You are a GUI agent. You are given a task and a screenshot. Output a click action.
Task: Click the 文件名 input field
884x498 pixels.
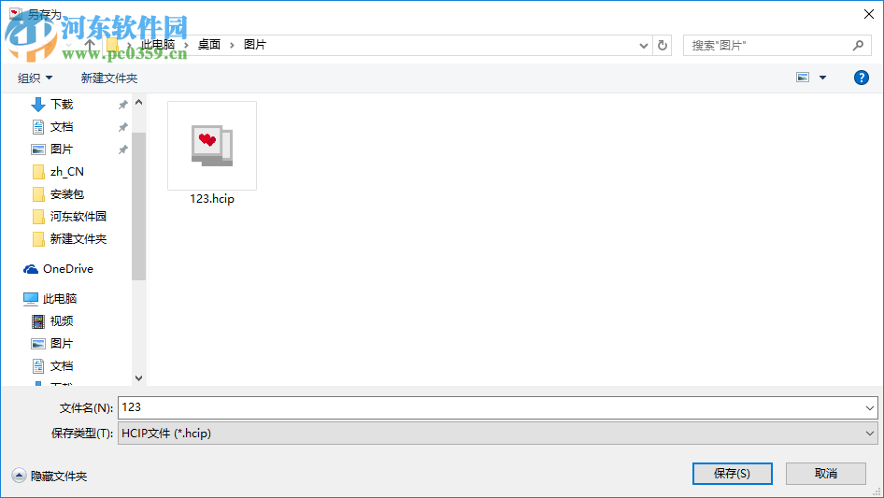click(491, 407)
